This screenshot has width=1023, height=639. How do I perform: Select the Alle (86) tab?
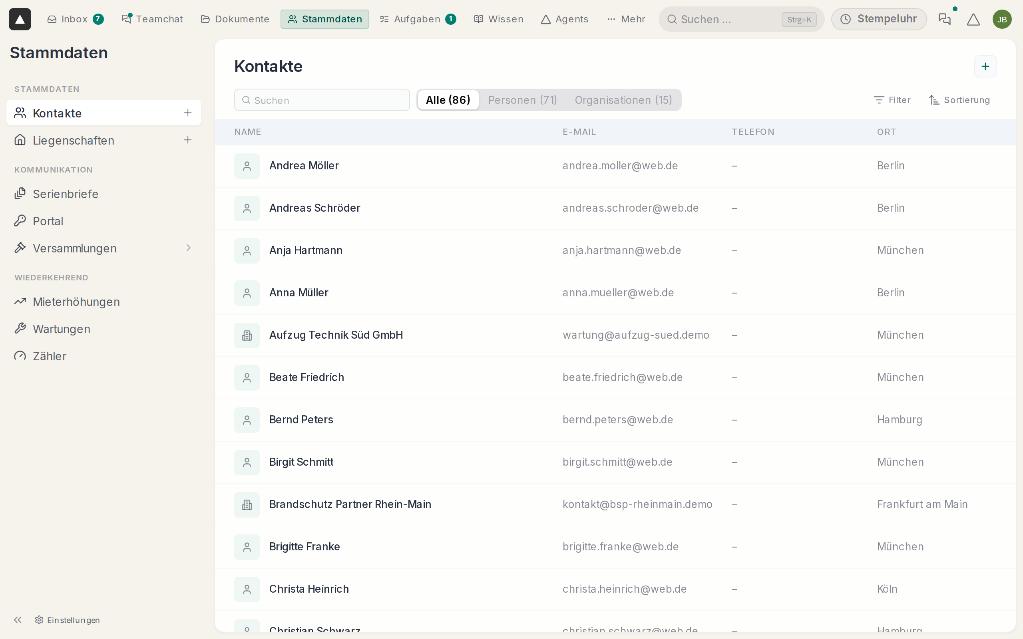[448, 100]
